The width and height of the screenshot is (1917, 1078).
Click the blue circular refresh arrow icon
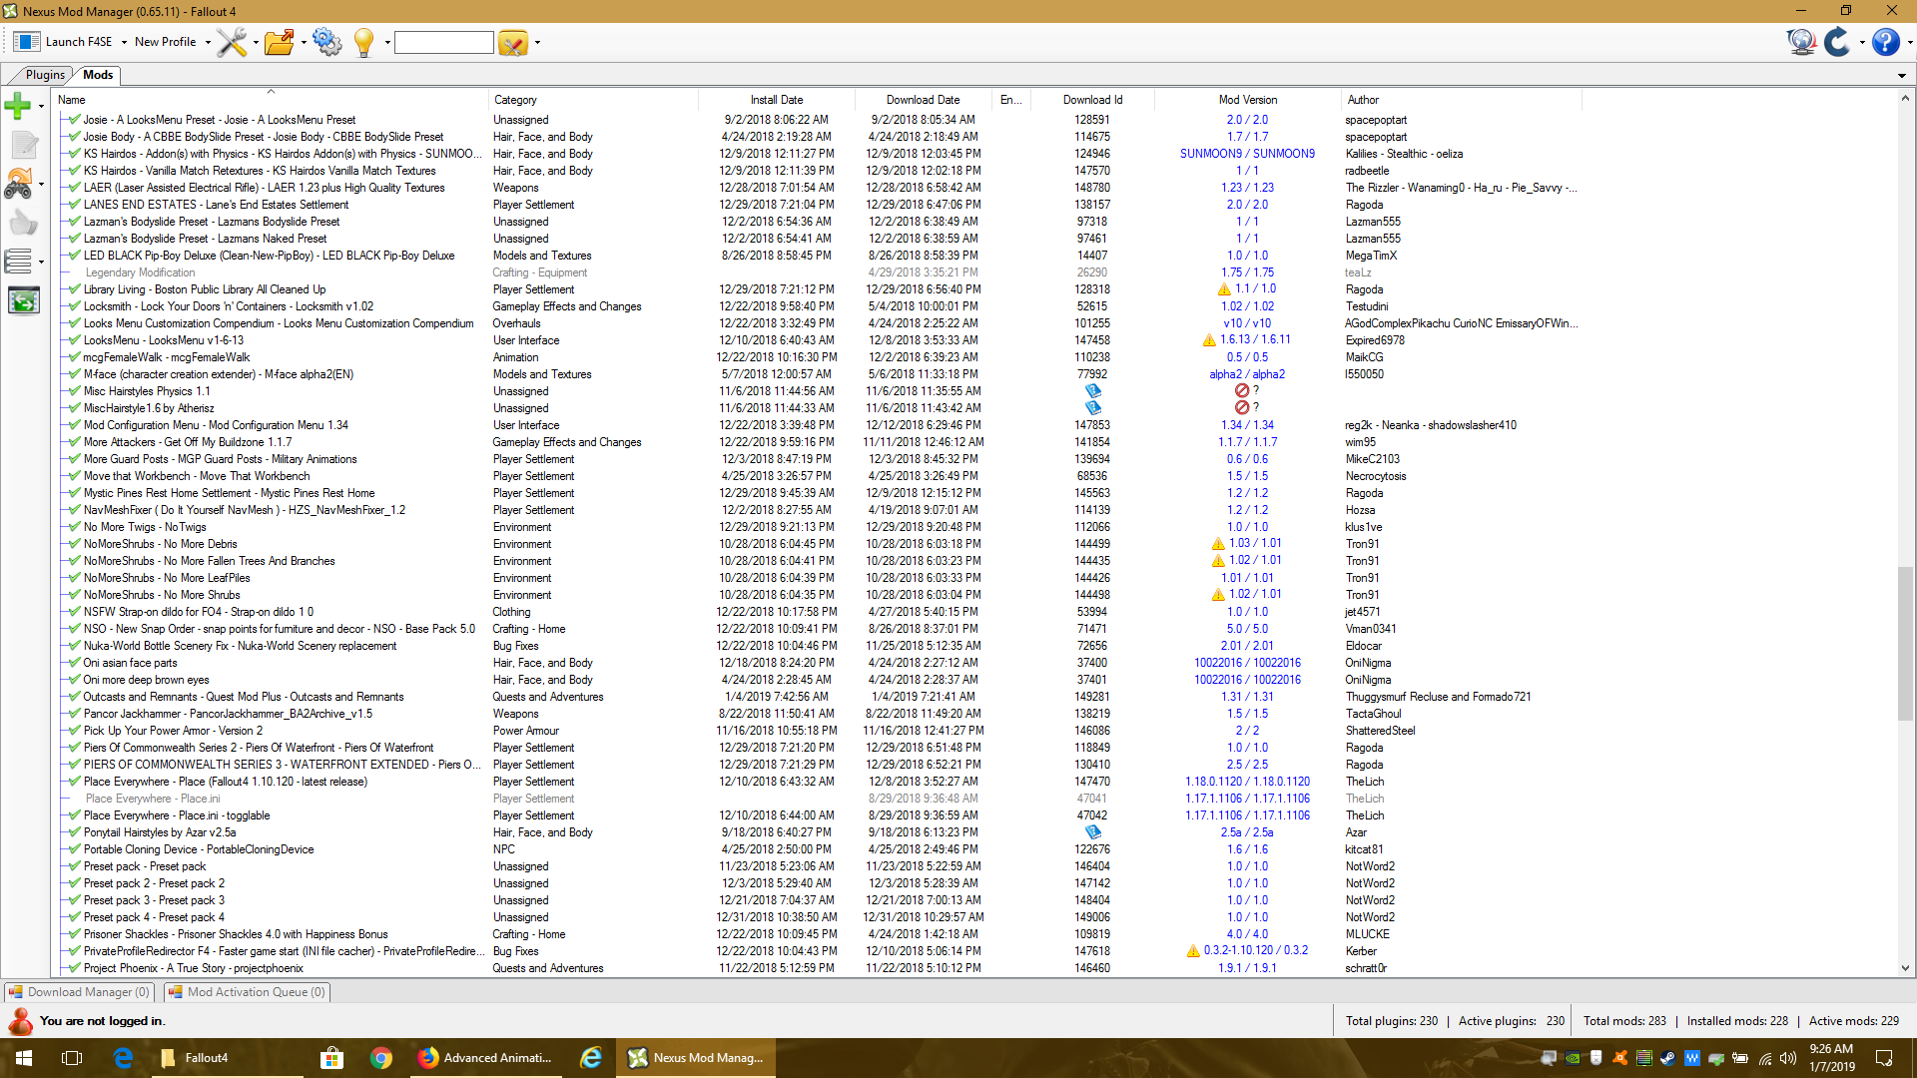(x=1837, y=42)
